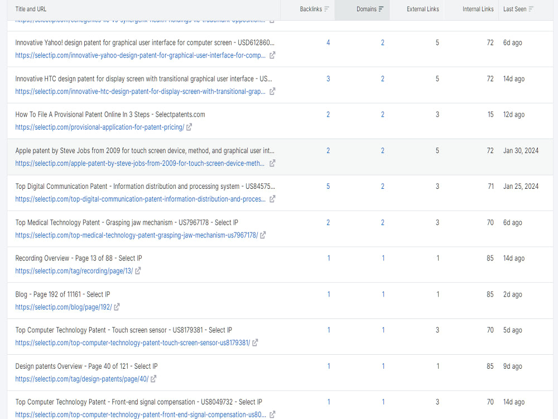Viewport: 558px width, 419px height.
Task: Click domains count 2 for Yahoo patent row
Action: (383, 43)
